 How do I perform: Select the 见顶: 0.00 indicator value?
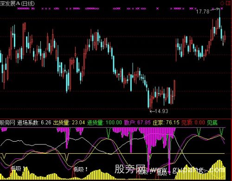(193, 123)
